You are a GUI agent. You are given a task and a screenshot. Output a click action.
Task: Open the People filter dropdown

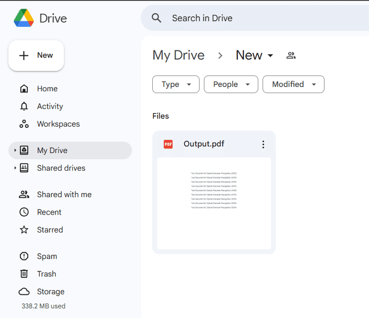coord(231,85)
